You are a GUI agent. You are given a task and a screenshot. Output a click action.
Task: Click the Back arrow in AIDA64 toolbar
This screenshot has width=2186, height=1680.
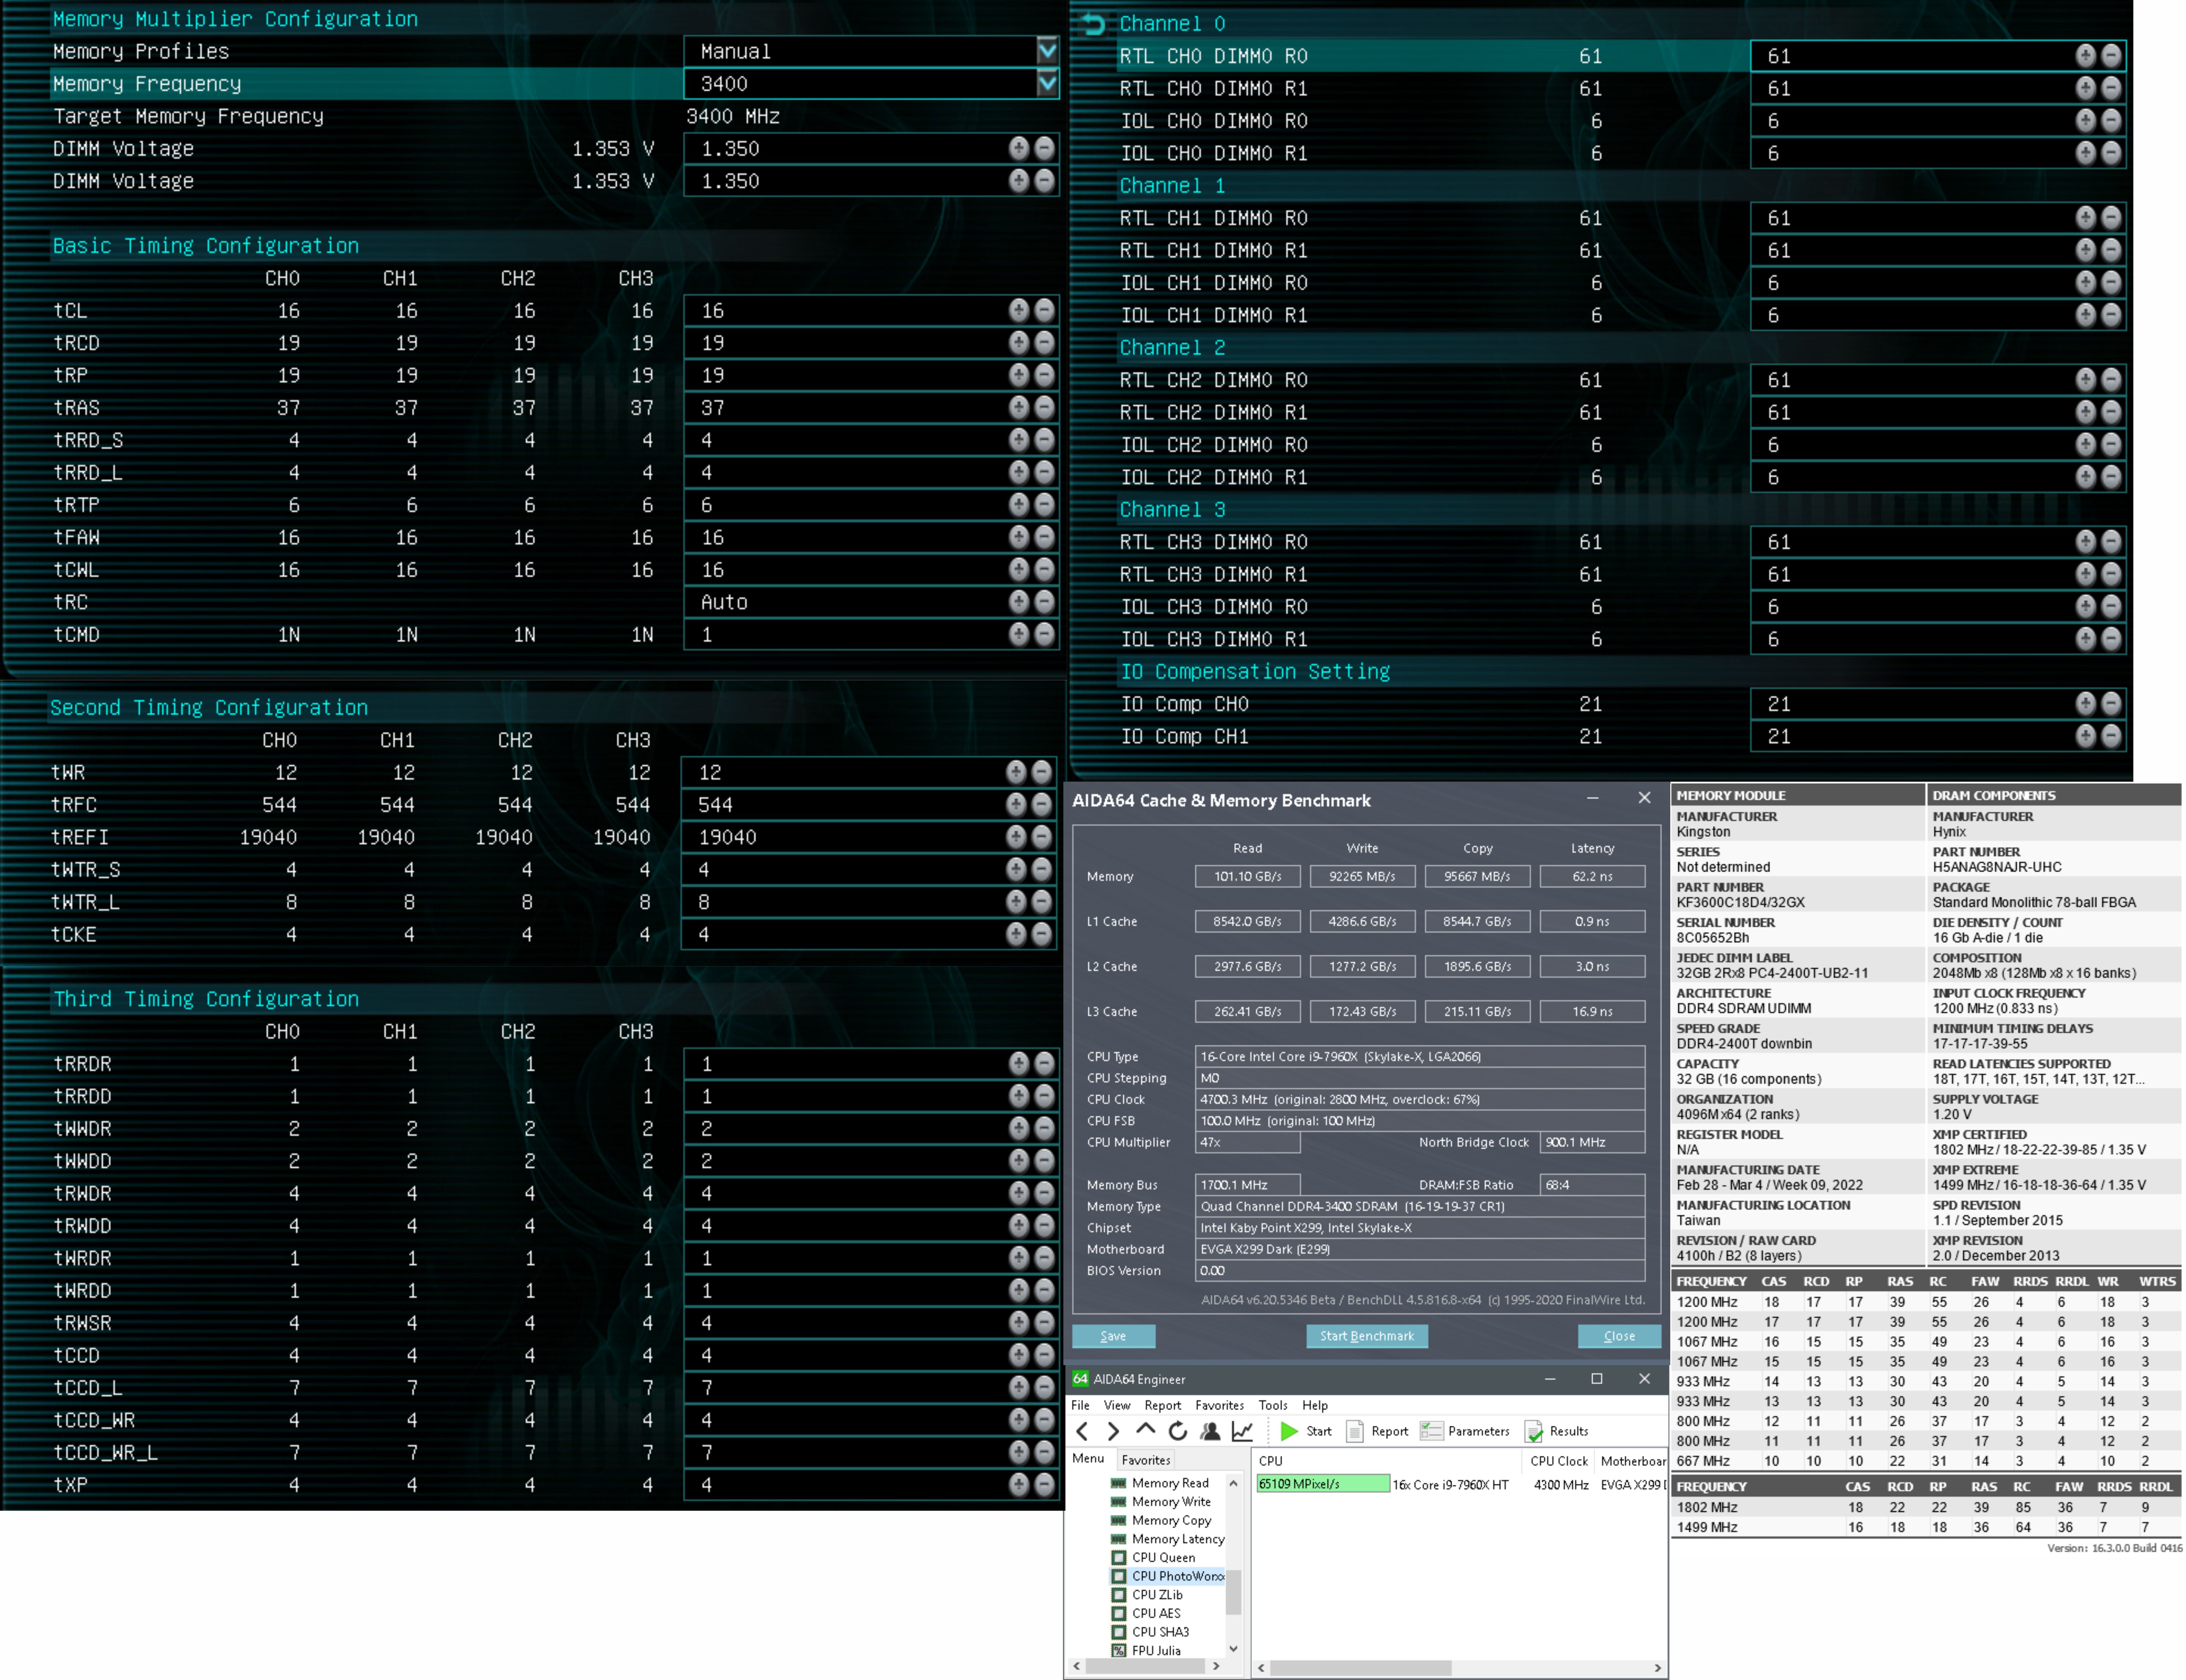coord(1082,1431)
